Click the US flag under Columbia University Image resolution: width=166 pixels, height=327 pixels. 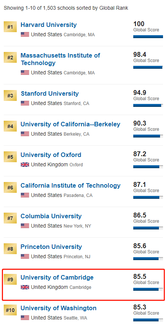[x=25, y=226]
